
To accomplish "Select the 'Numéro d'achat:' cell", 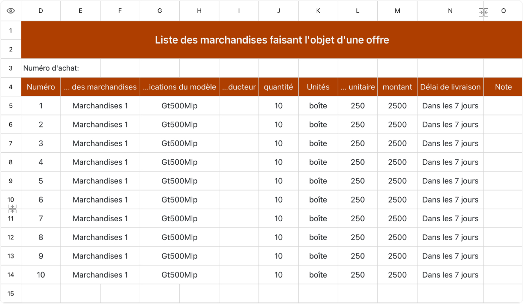I will point(61,68).
